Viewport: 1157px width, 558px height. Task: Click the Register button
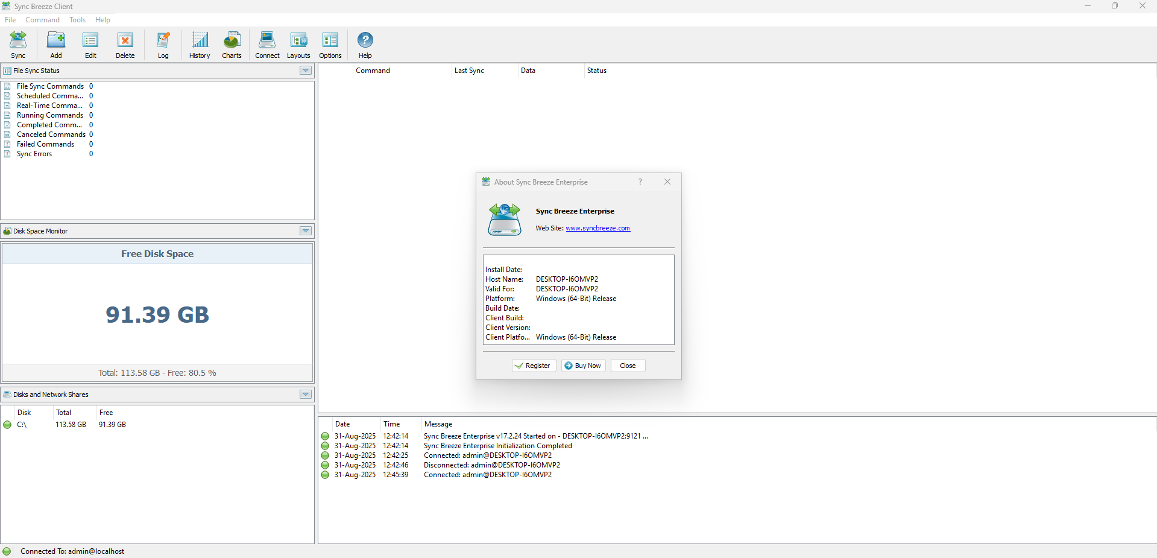pos(534,366)
